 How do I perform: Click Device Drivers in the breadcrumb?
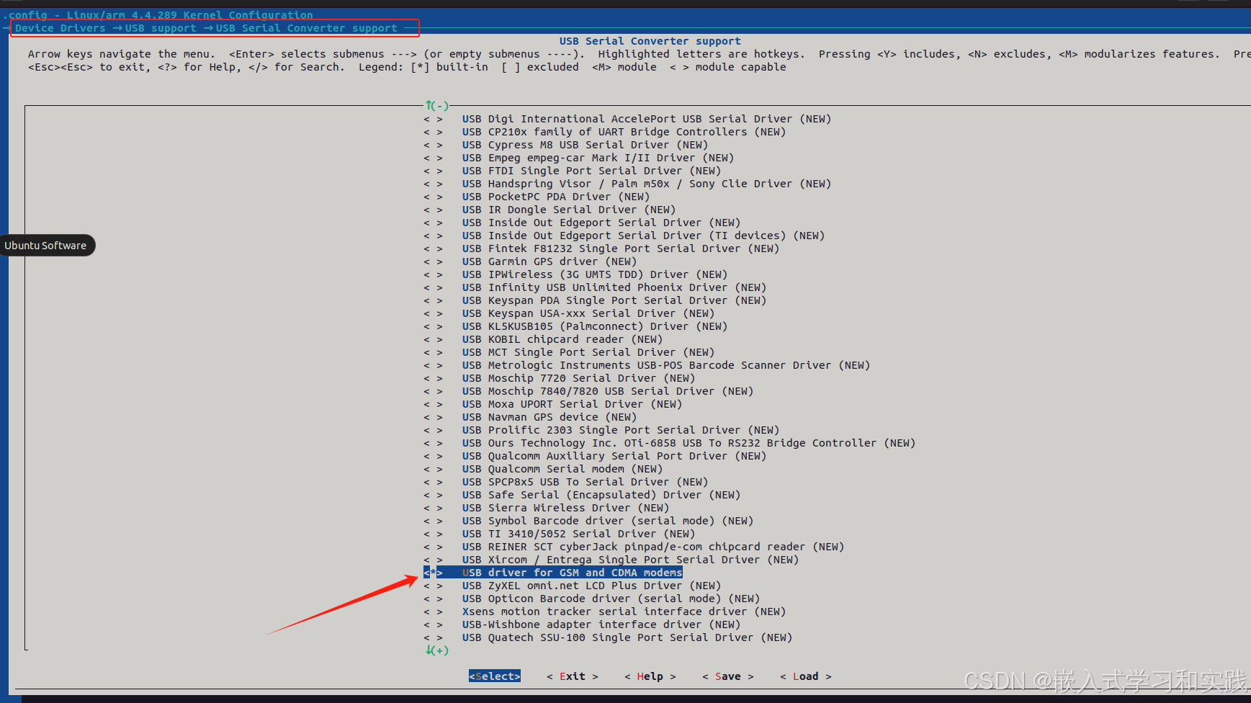pos(60,28)
